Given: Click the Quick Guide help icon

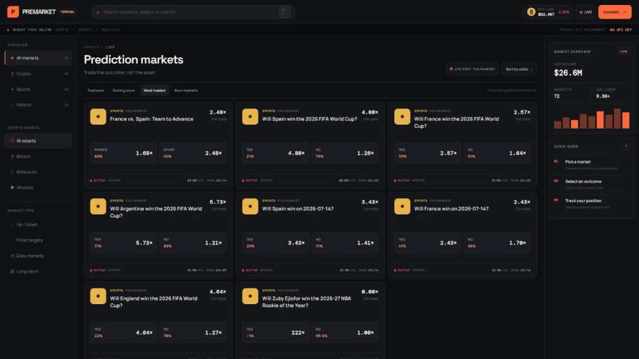Looking at the screenshot, I should (626, 146).
